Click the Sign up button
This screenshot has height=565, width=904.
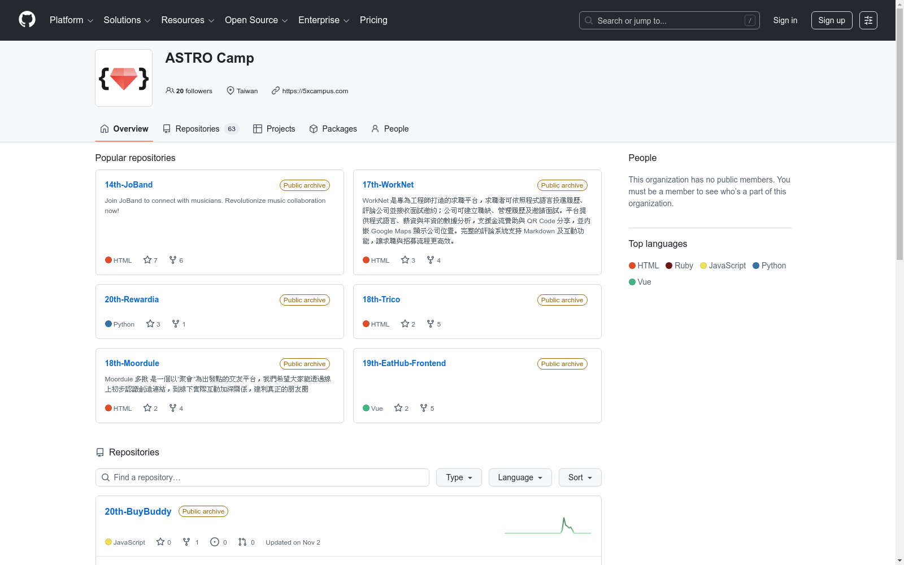point(832,20)
